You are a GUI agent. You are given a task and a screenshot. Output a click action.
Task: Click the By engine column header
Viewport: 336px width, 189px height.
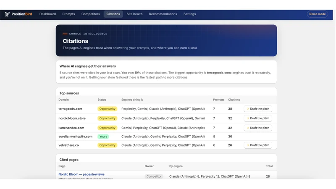pos(176,166)
